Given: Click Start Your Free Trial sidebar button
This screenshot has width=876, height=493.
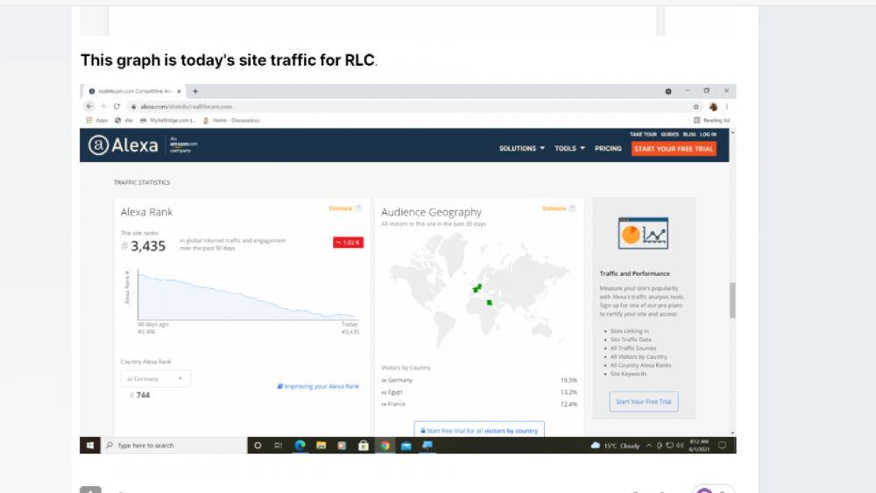Looking at the screenshot, I should coord(644,401).
